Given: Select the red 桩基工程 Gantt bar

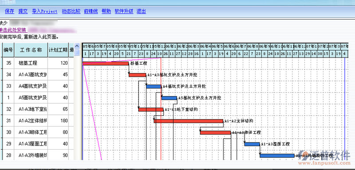Looking at the screenshot, I should 106,63.
